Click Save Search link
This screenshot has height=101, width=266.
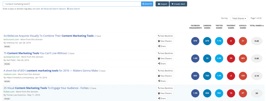click(74, 9)
